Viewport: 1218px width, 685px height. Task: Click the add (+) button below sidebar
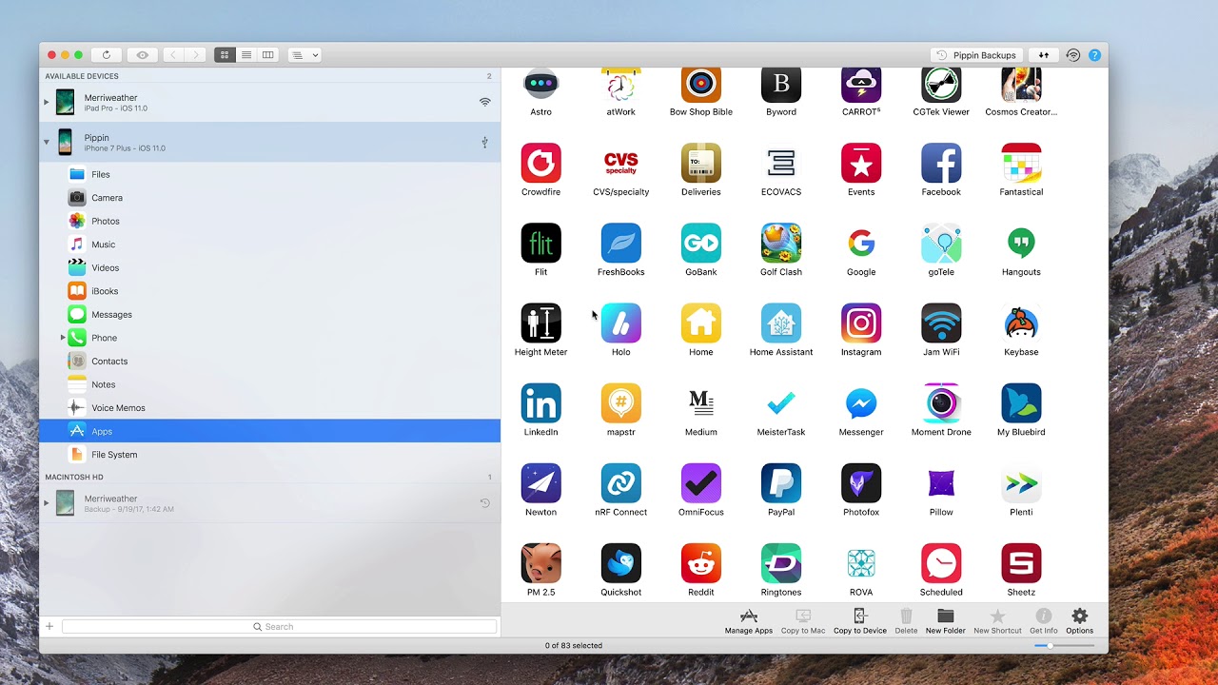click(49, 626)
